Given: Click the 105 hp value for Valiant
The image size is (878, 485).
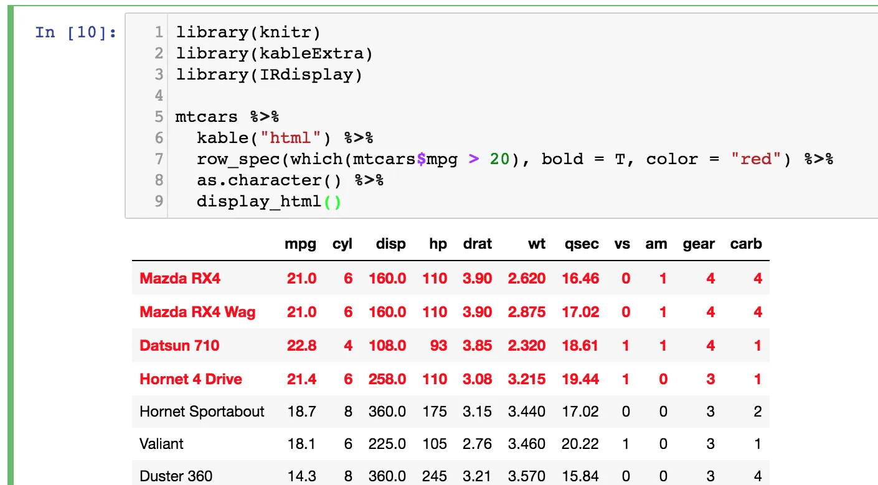Looking at the screenshot, I should click(x=435, y=444).
